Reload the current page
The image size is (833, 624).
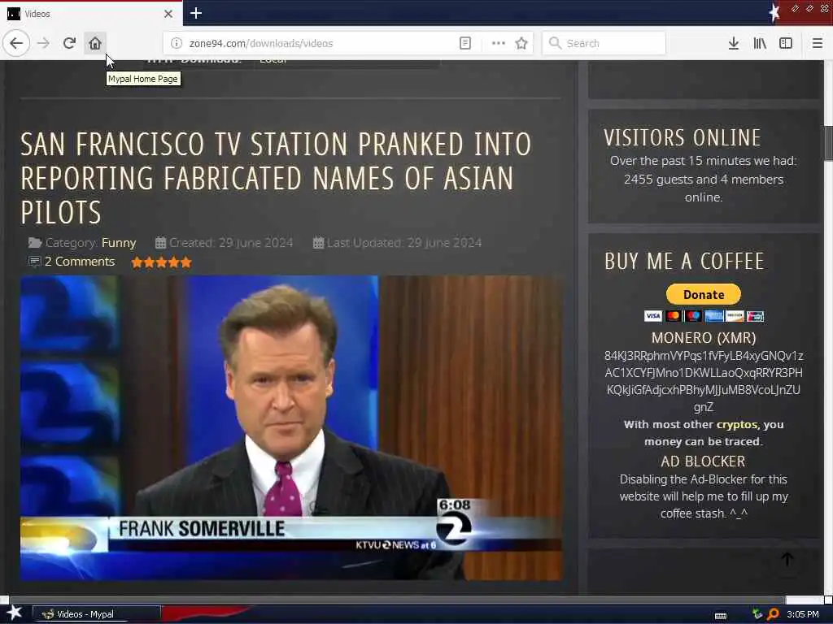coord(69,43)
